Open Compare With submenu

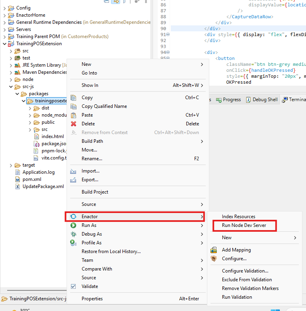click(x=138, y=269)
